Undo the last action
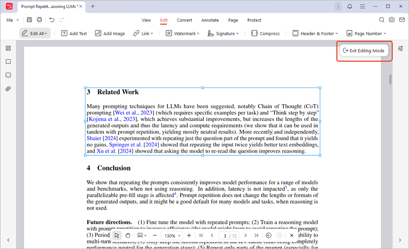The height and width of the screenshot is (249, 409). click(52, 20)
